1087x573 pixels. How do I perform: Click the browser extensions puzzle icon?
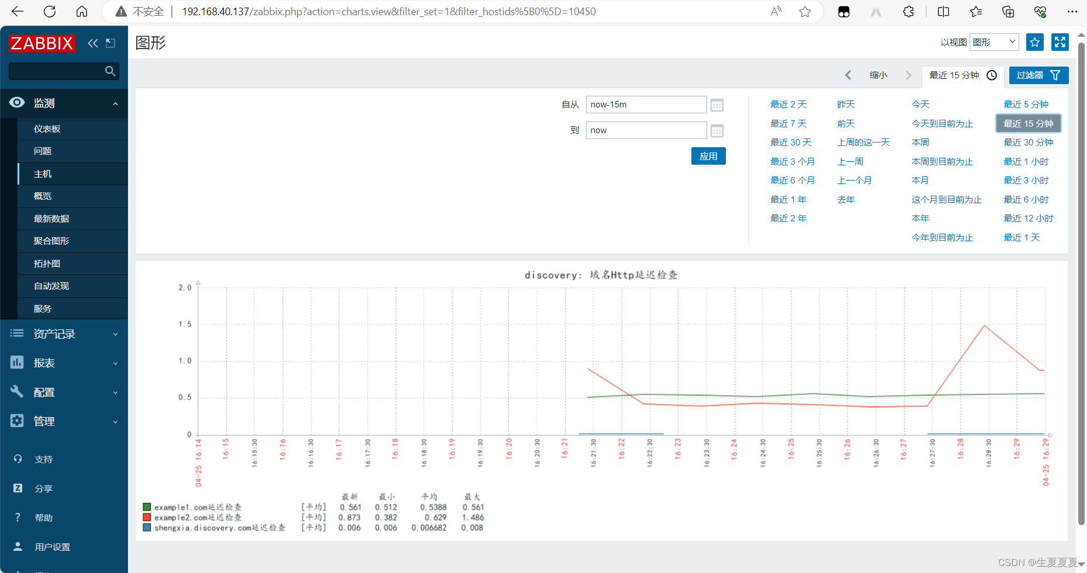pos(908,12)
